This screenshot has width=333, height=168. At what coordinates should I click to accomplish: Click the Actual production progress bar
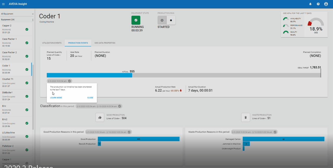click(89, 75)
